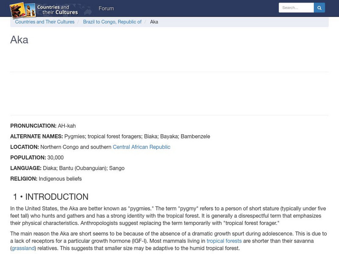Click the LOCATION label text
The width and height of the screenshot is (339, 254).
(x=25, y=147)
